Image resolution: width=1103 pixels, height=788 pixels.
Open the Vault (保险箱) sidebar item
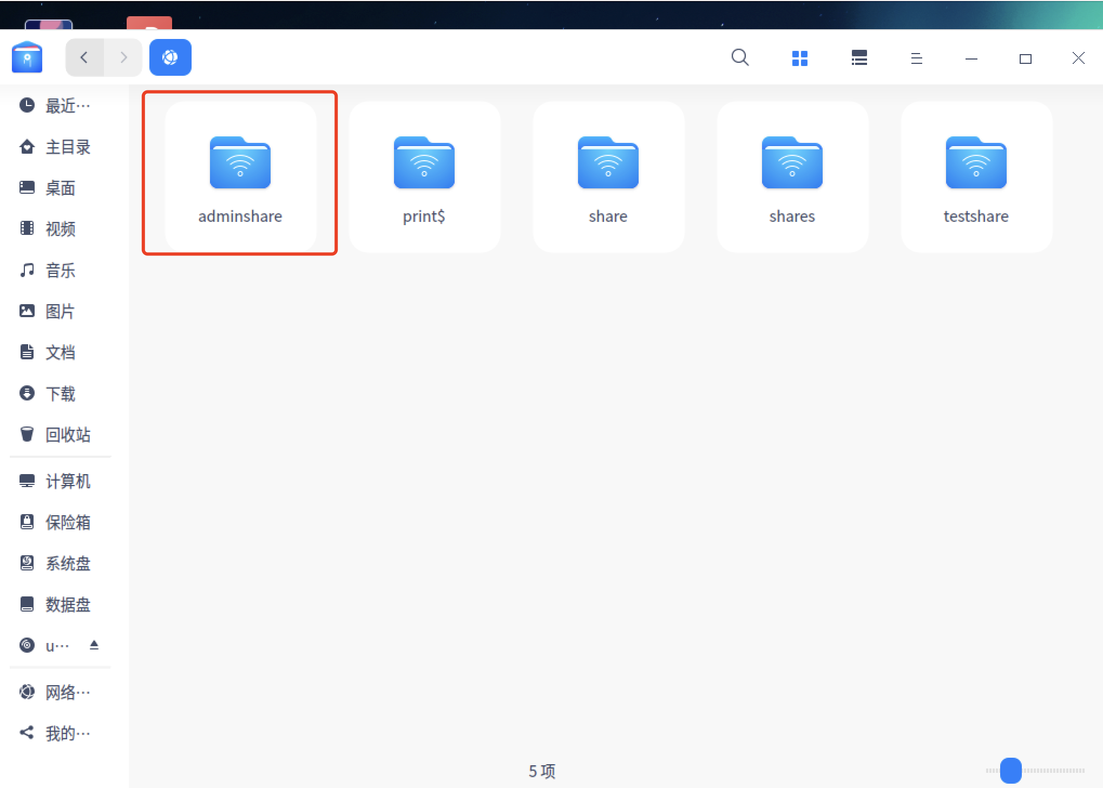pos(60,522)
